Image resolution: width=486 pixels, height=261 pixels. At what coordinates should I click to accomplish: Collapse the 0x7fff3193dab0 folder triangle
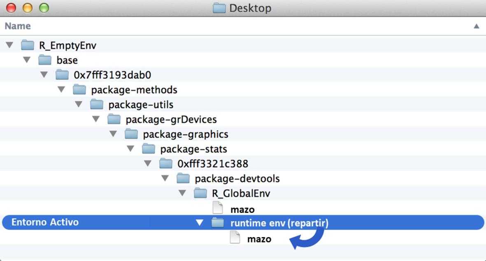coord(44,75)
